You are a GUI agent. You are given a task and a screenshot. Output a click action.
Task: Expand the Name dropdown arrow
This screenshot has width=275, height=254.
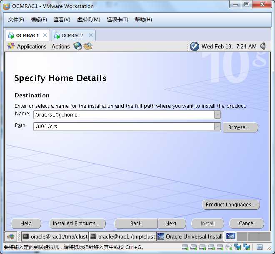[217, 115]
